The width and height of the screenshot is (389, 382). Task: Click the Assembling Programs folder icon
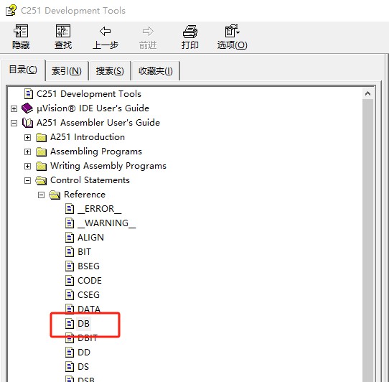(41, 152)
